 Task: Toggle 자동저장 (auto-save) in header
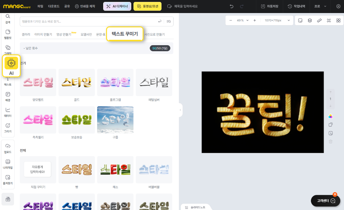[269, 6]
